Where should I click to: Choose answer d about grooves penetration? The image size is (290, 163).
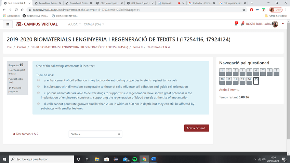point(39,104)
